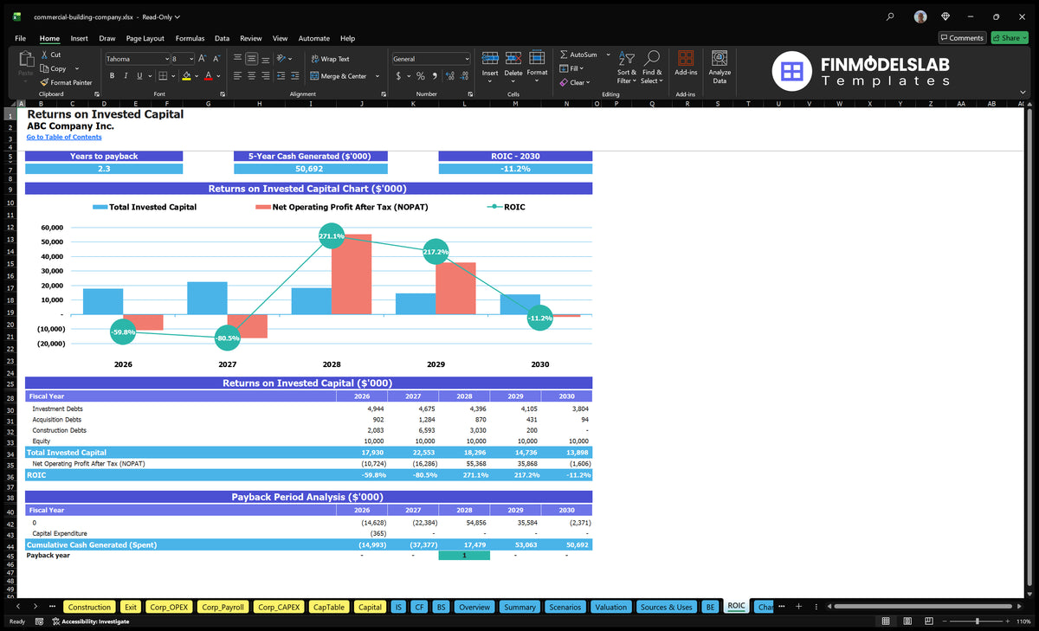The width and height of the screenshot is (1039, 631).
Task: Click the zoom slider in the status bar
Action: [x=977, y=621]
